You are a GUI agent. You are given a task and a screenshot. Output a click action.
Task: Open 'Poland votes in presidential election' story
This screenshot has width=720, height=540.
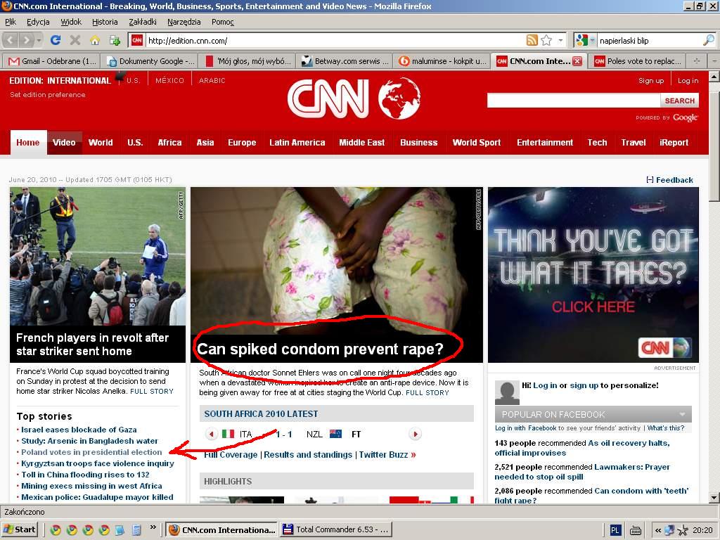(x=91, y=452)
